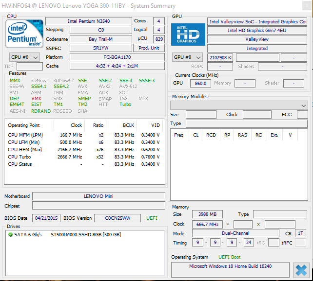Viewport: 313px width, 281px height.
Task: Click the GPU clock 860.0 value field
Action: tap(200, 83)
